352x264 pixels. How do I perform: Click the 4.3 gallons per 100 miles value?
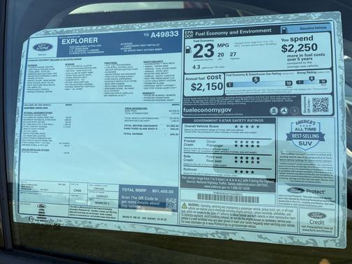click(196, 67)
